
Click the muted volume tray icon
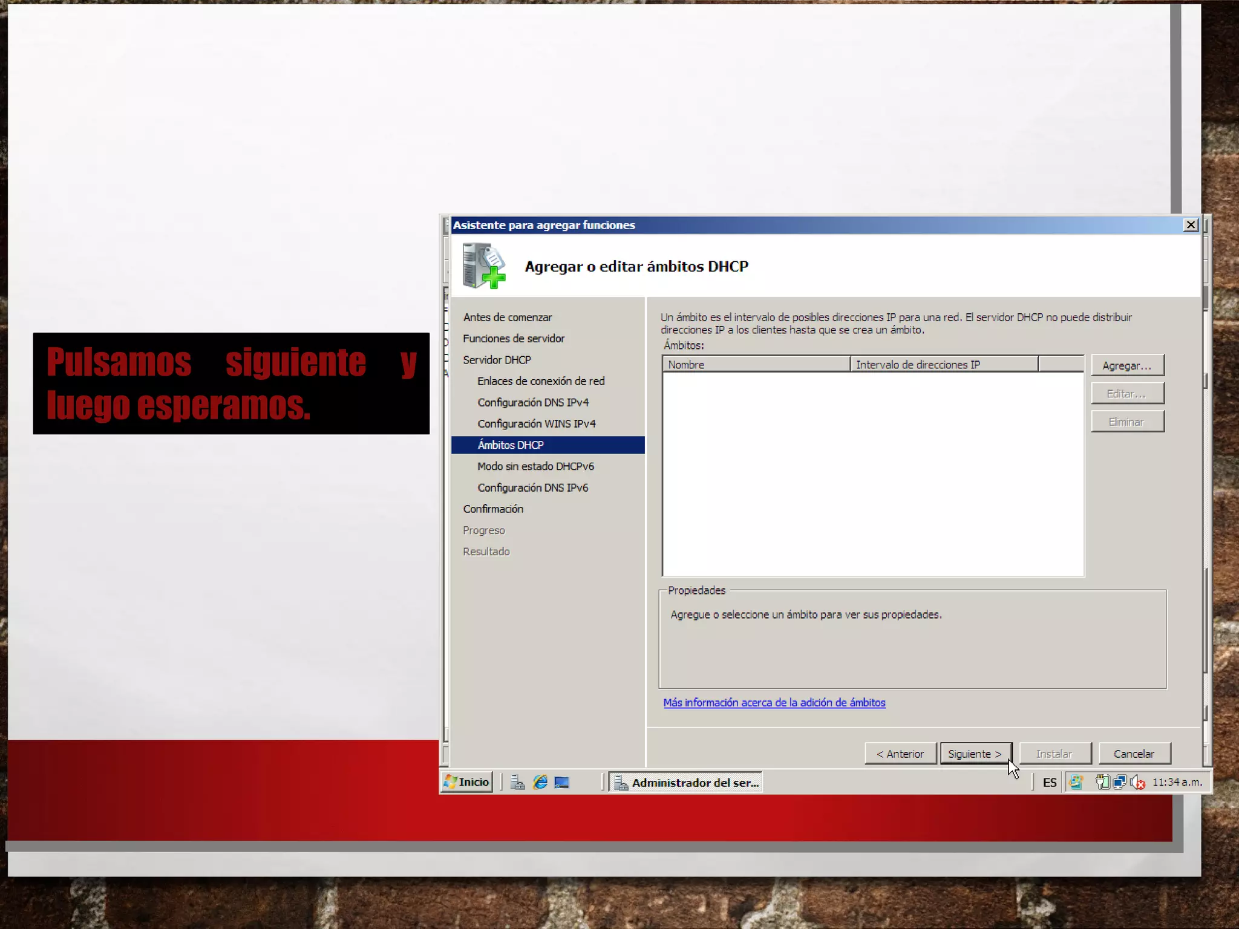click(1138, 783)
